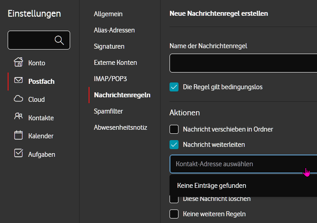Switch to the Signaturen section
The height and width of the screenshot is (223, 317).
pyautogui.click(x=109, y=46)
